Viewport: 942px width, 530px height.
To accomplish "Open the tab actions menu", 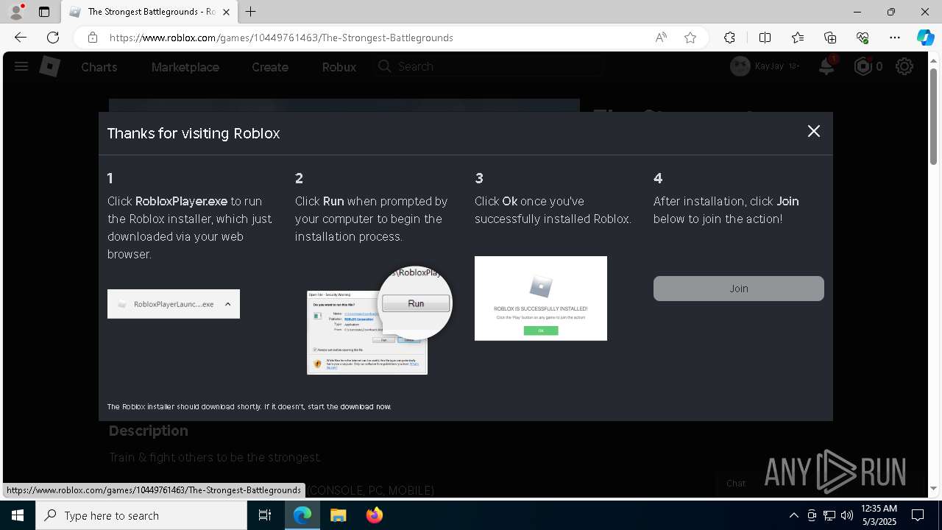I will (x=44, y=12).
